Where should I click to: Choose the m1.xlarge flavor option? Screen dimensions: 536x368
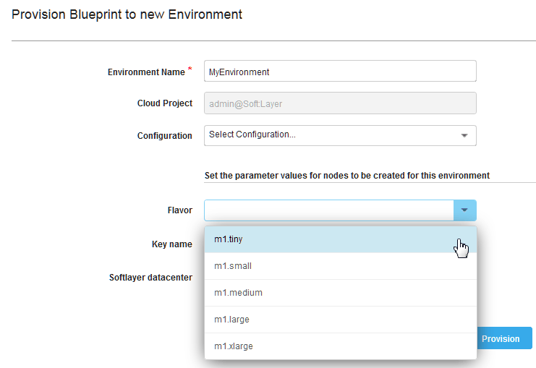(341, 346)
